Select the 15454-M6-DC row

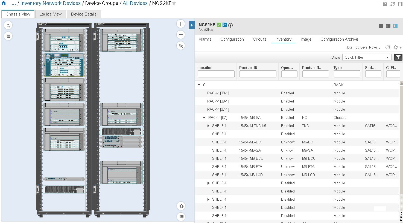pos(297,142)
